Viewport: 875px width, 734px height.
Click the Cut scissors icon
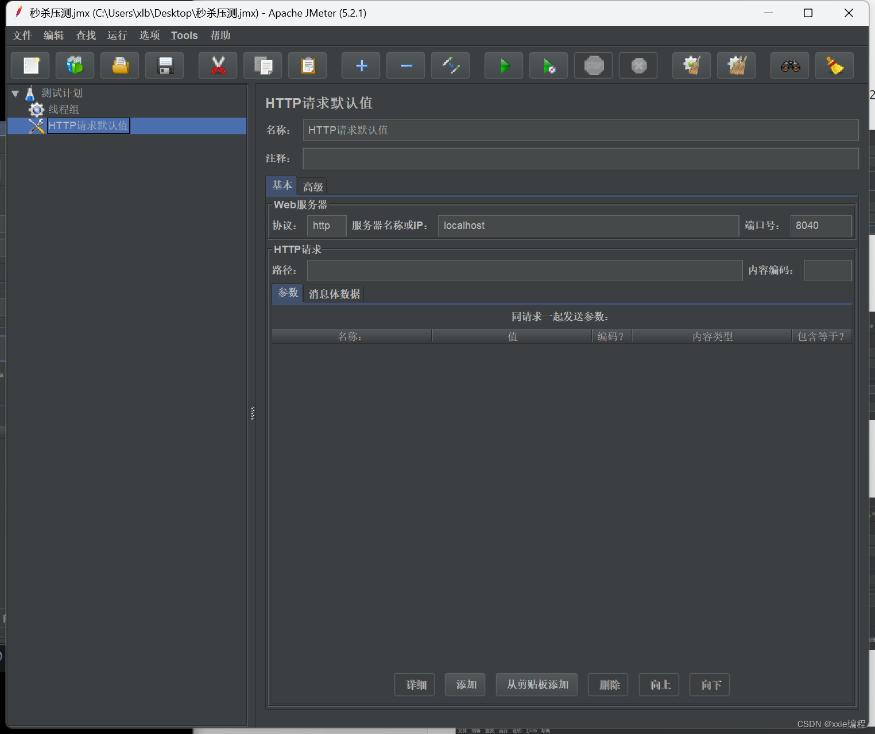point(218,65)
